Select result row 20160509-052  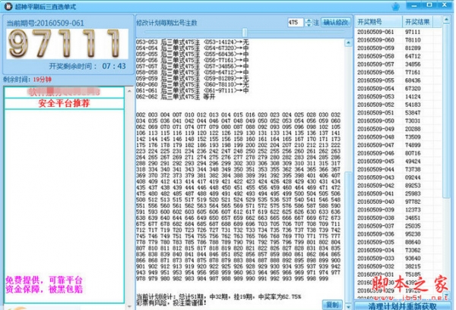[x=398, y=105]
